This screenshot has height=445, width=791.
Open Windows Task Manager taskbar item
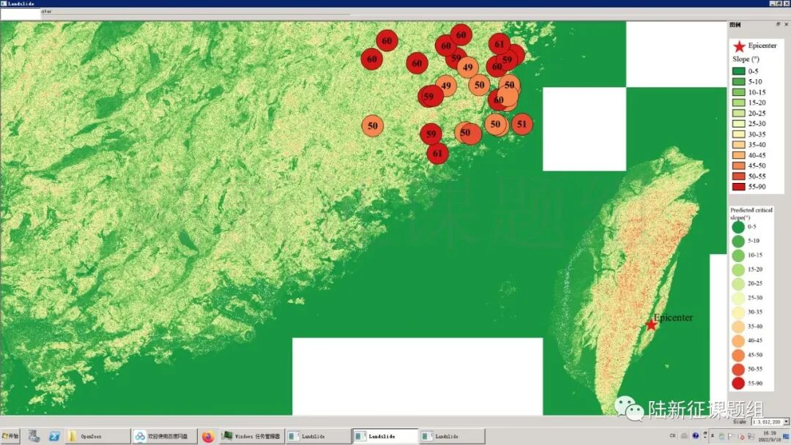tap(251, 436)
